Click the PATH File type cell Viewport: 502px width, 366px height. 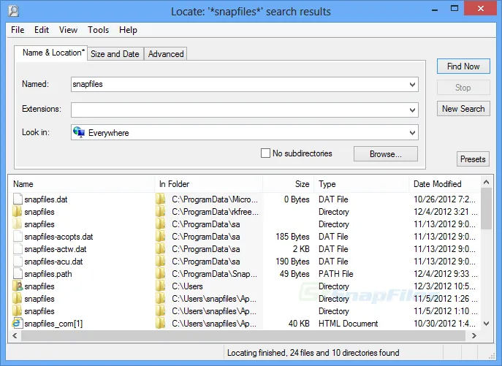335,274
